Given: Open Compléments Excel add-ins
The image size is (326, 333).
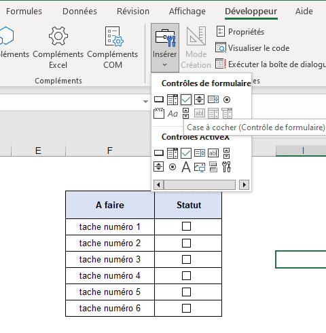Looking at the screenshot, I should 58,47.
